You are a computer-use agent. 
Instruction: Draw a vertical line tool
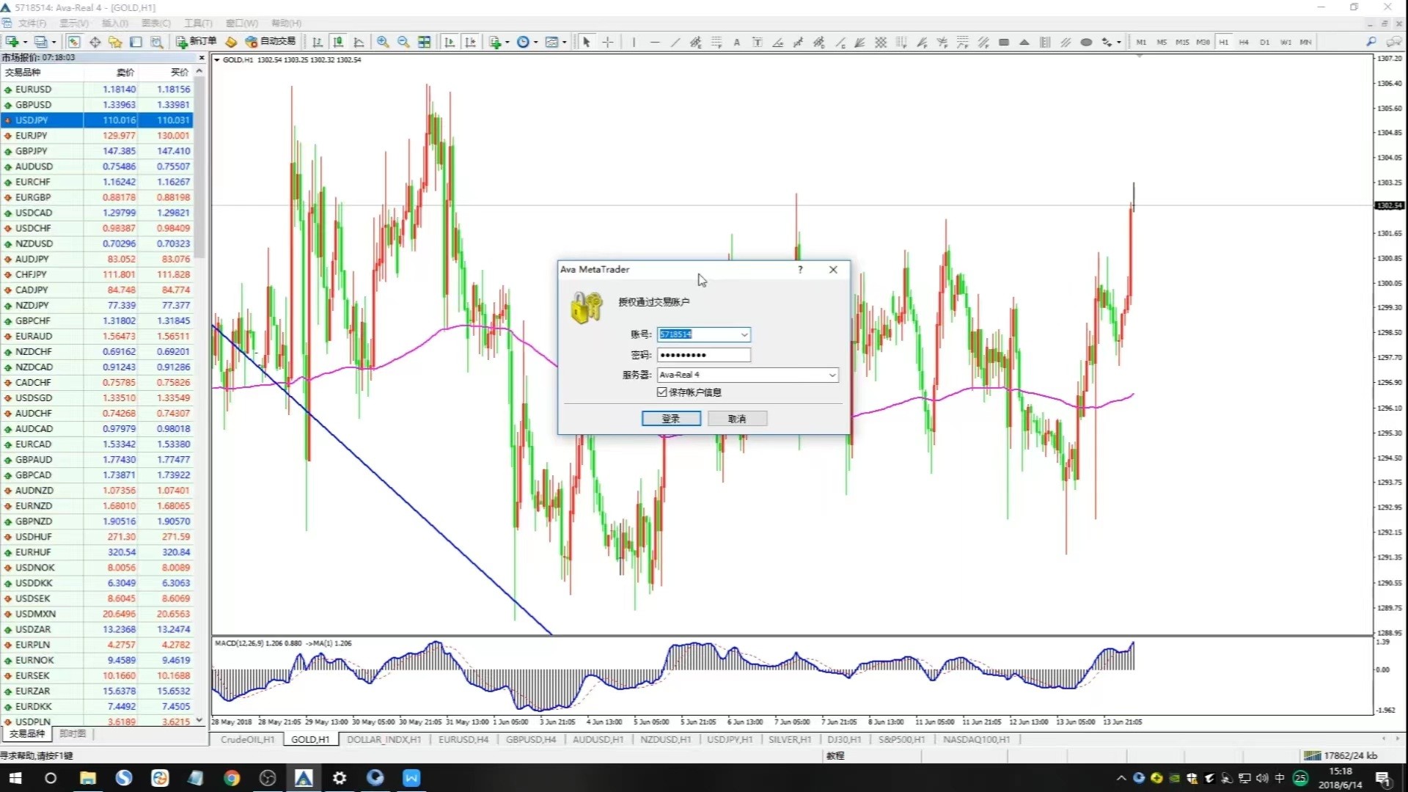pos(634,42)
